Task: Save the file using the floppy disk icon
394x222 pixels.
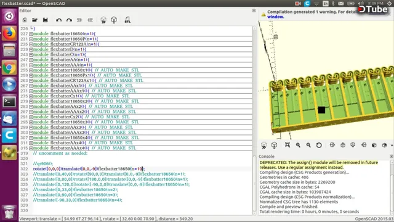Action: click(45, 20)
